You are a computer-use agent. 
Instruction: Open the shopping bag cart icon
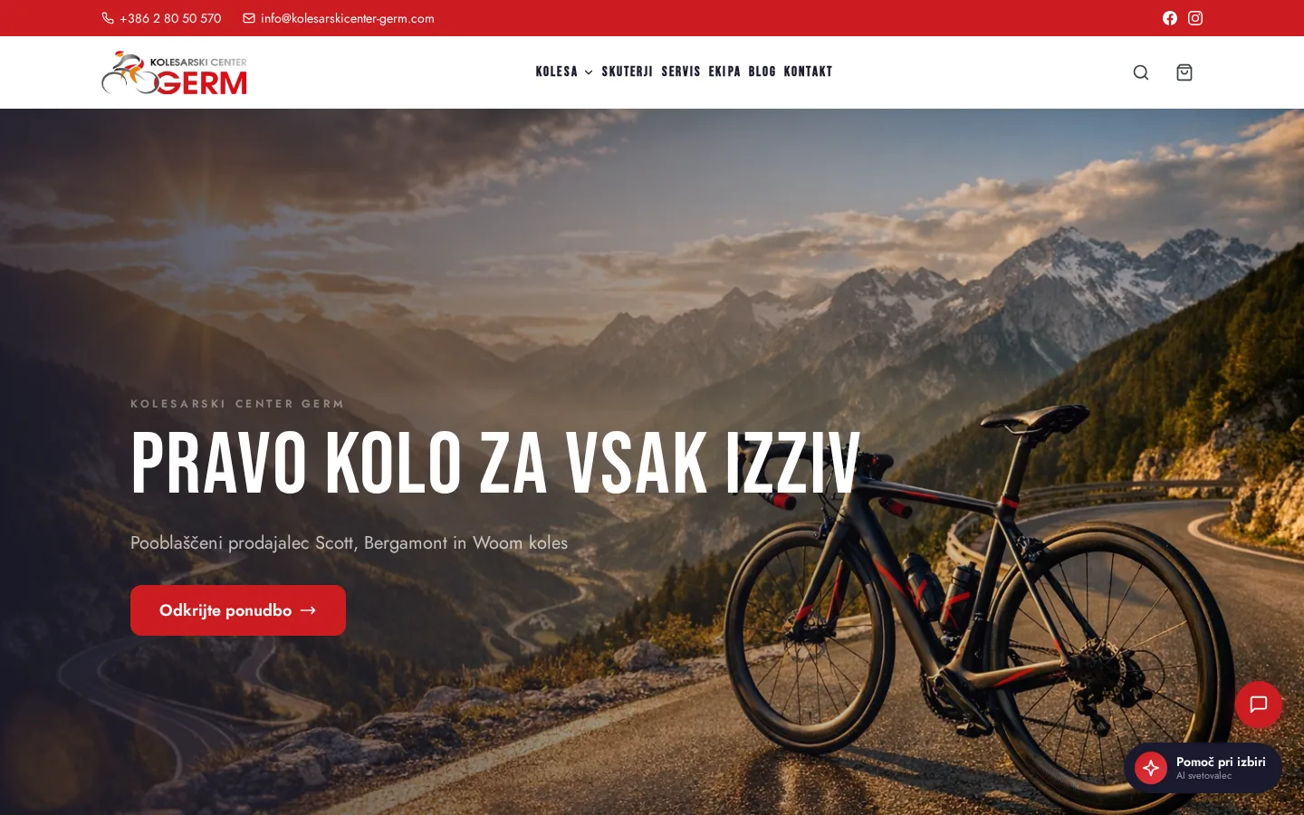point(1184,72)
